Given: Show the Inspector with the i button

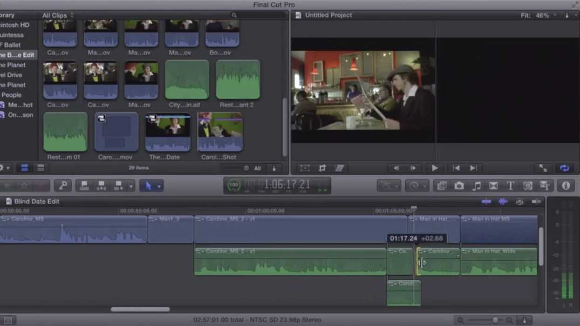Looking at the screenshot, I should click(x=566, y=186).
